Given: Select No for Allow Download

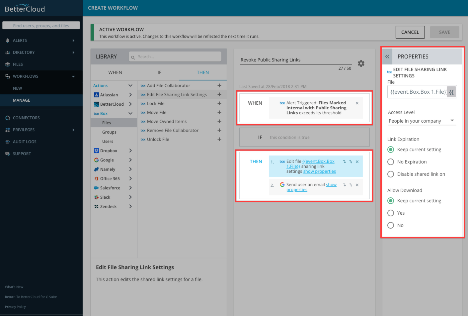Looking at the screenshot, I should (x=391, y=225).
